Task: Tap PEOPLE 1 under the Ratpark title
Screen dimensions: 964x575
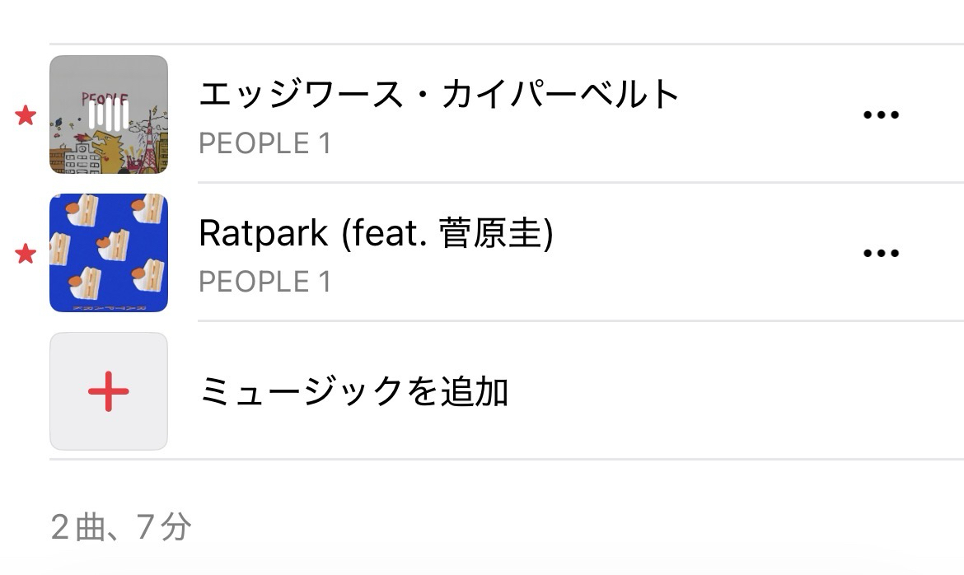Action: pyautogui.click(x=264, y=283)
